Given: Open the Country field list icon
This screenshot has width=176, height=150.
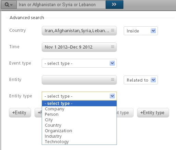Looking at the screenshot, I should coord(112,30).
